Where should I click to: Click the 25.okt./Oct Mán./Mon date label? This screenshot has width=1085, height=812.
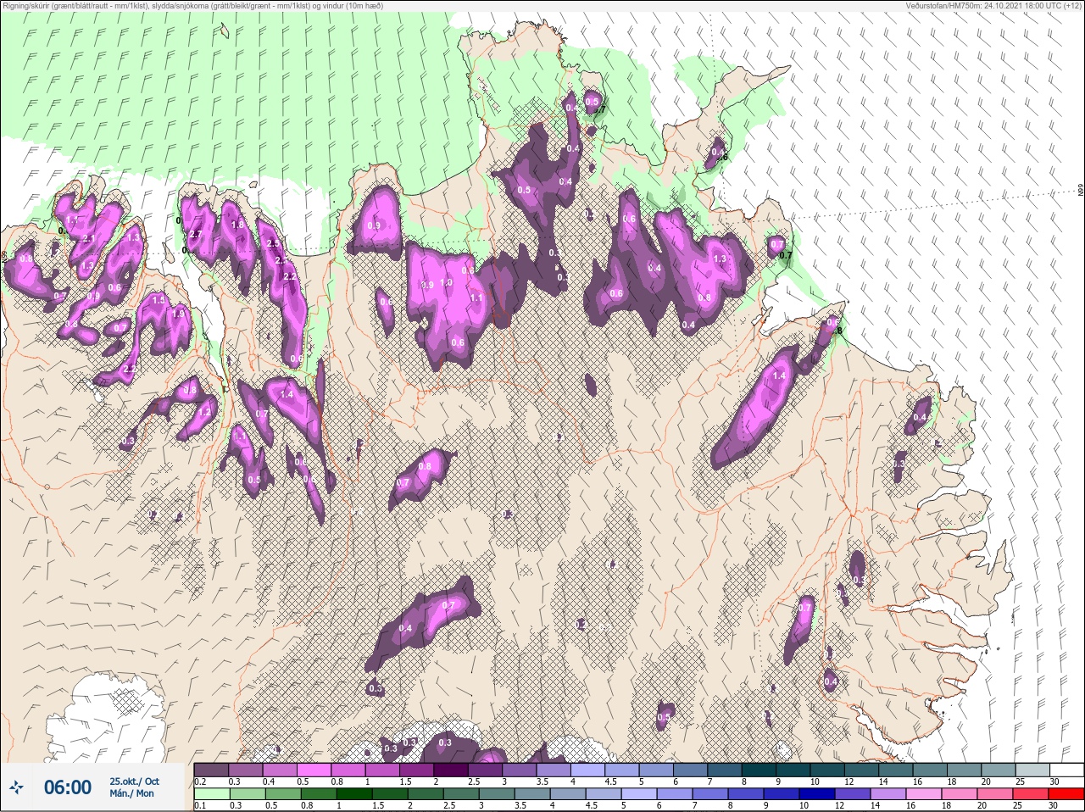pos(134,787)
